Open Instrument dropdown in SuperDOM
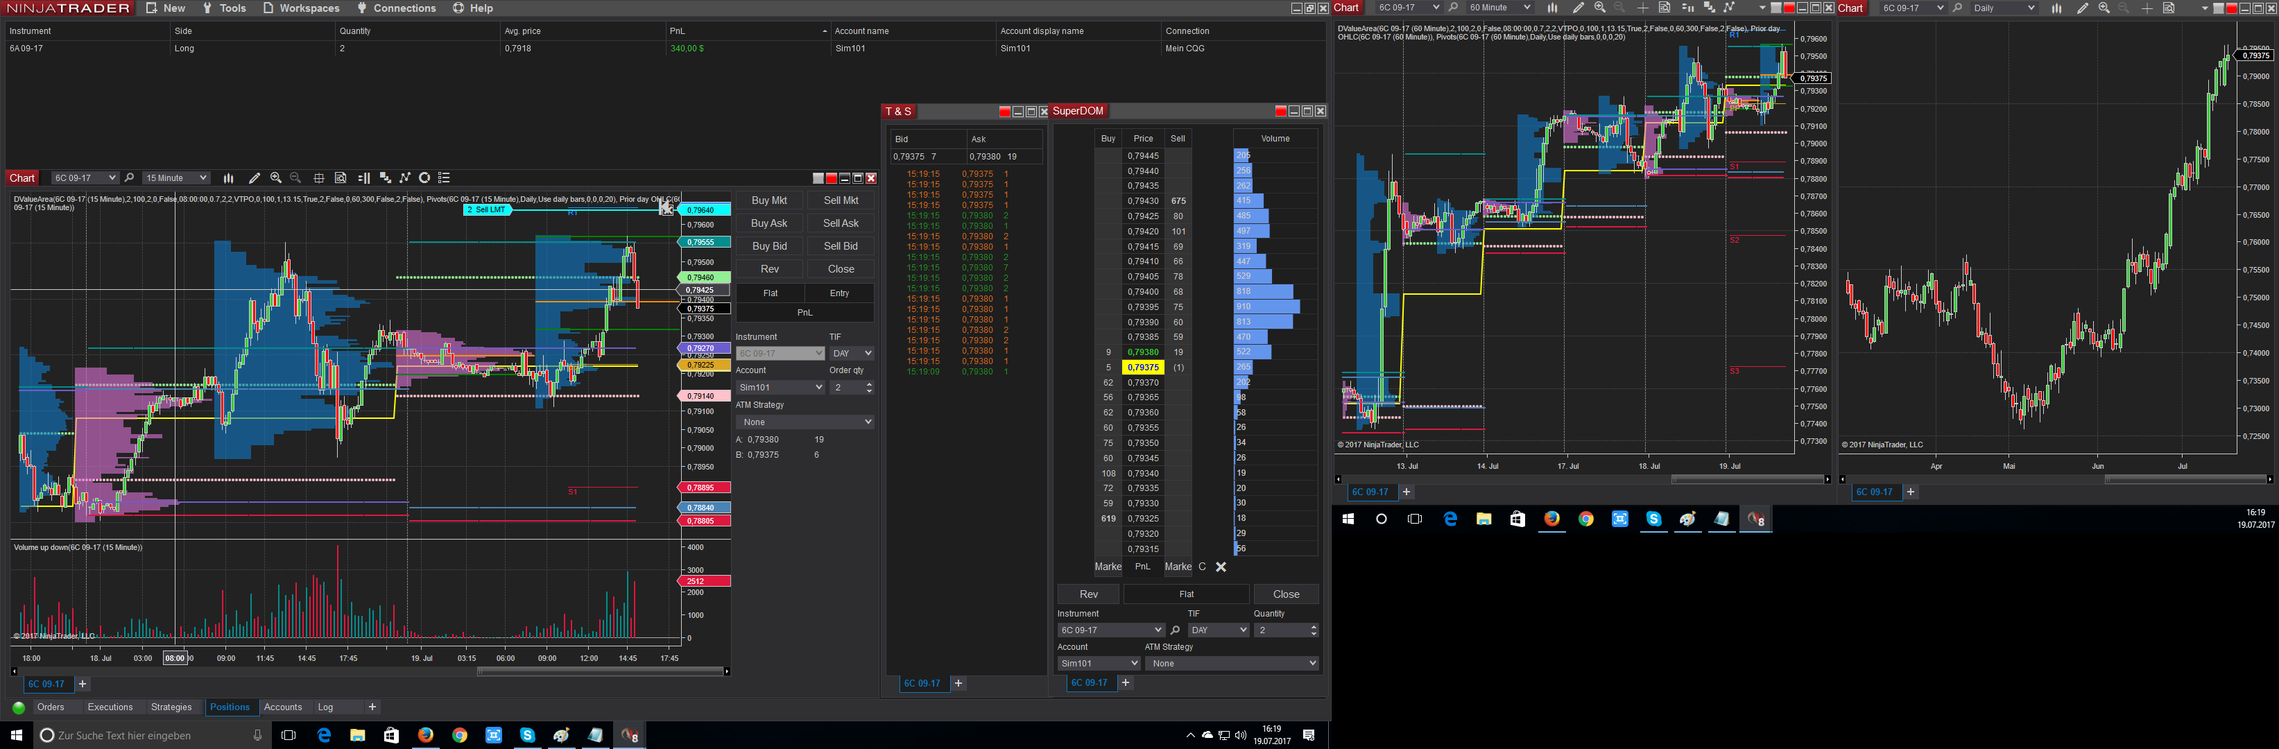Image resolution: width=2279 pixels, height=749 pixels. click(1110, 630)
